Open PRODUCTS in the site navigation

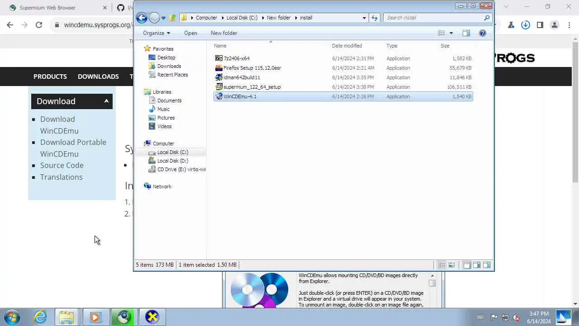[50, 77]
